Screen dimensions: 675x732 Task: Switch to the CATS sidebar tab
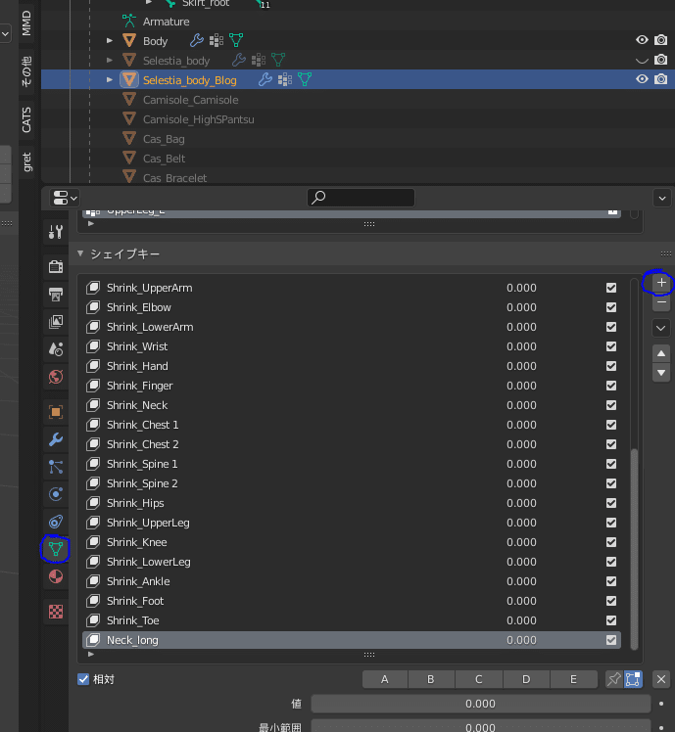[26, 120]
